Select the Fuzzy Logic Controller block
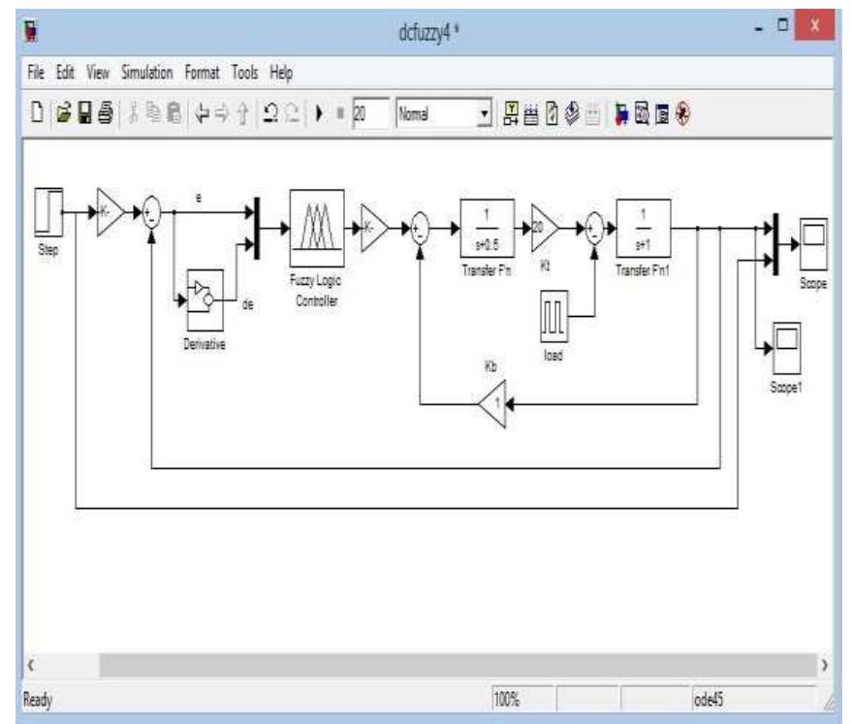 [x=317, y=228]
